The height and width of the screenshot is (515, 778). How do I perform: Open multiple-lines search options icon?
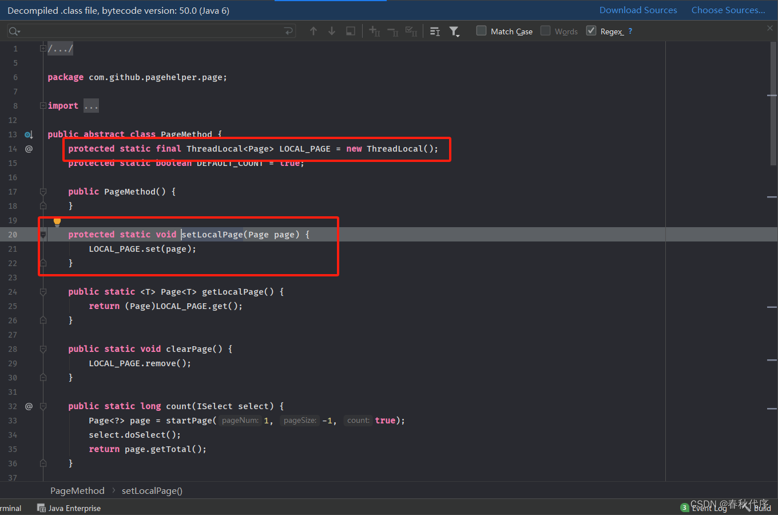tap(435, 31)
